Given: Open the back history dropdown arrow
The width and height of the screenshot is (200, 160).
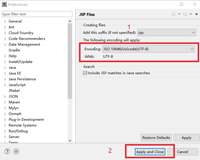Looking at the screenshot, I should (179, 14).
